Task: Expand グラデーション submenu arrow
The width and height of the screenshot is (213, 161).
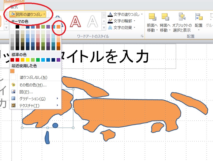Action: pos(57,98)
